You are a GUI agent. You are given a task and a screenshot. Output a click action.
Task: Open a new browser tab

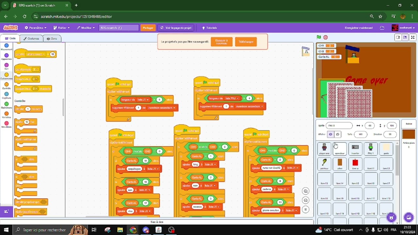pos(76,5)
